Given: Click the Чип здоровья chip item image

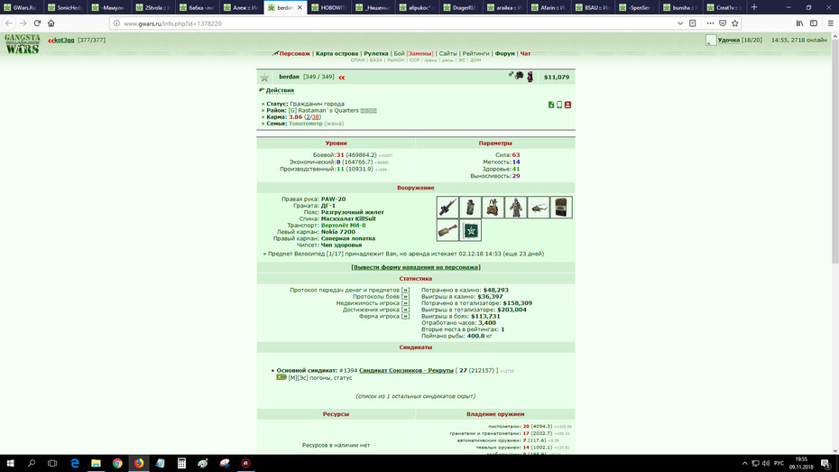Looking at the screenshot, I should click(470, 230).
